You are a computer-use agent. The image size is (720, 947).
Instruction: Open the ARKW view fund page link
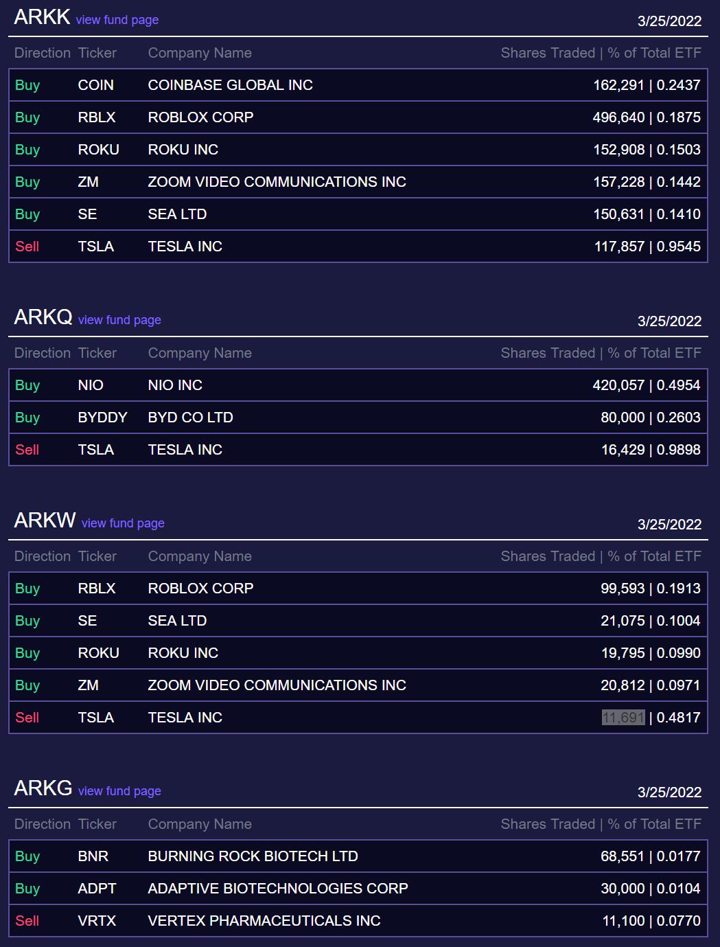pos(123,523)
